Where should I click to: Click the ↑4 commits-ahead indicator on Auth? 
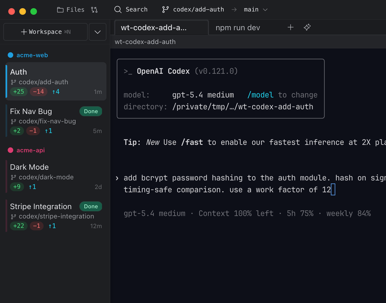[56, 92]
